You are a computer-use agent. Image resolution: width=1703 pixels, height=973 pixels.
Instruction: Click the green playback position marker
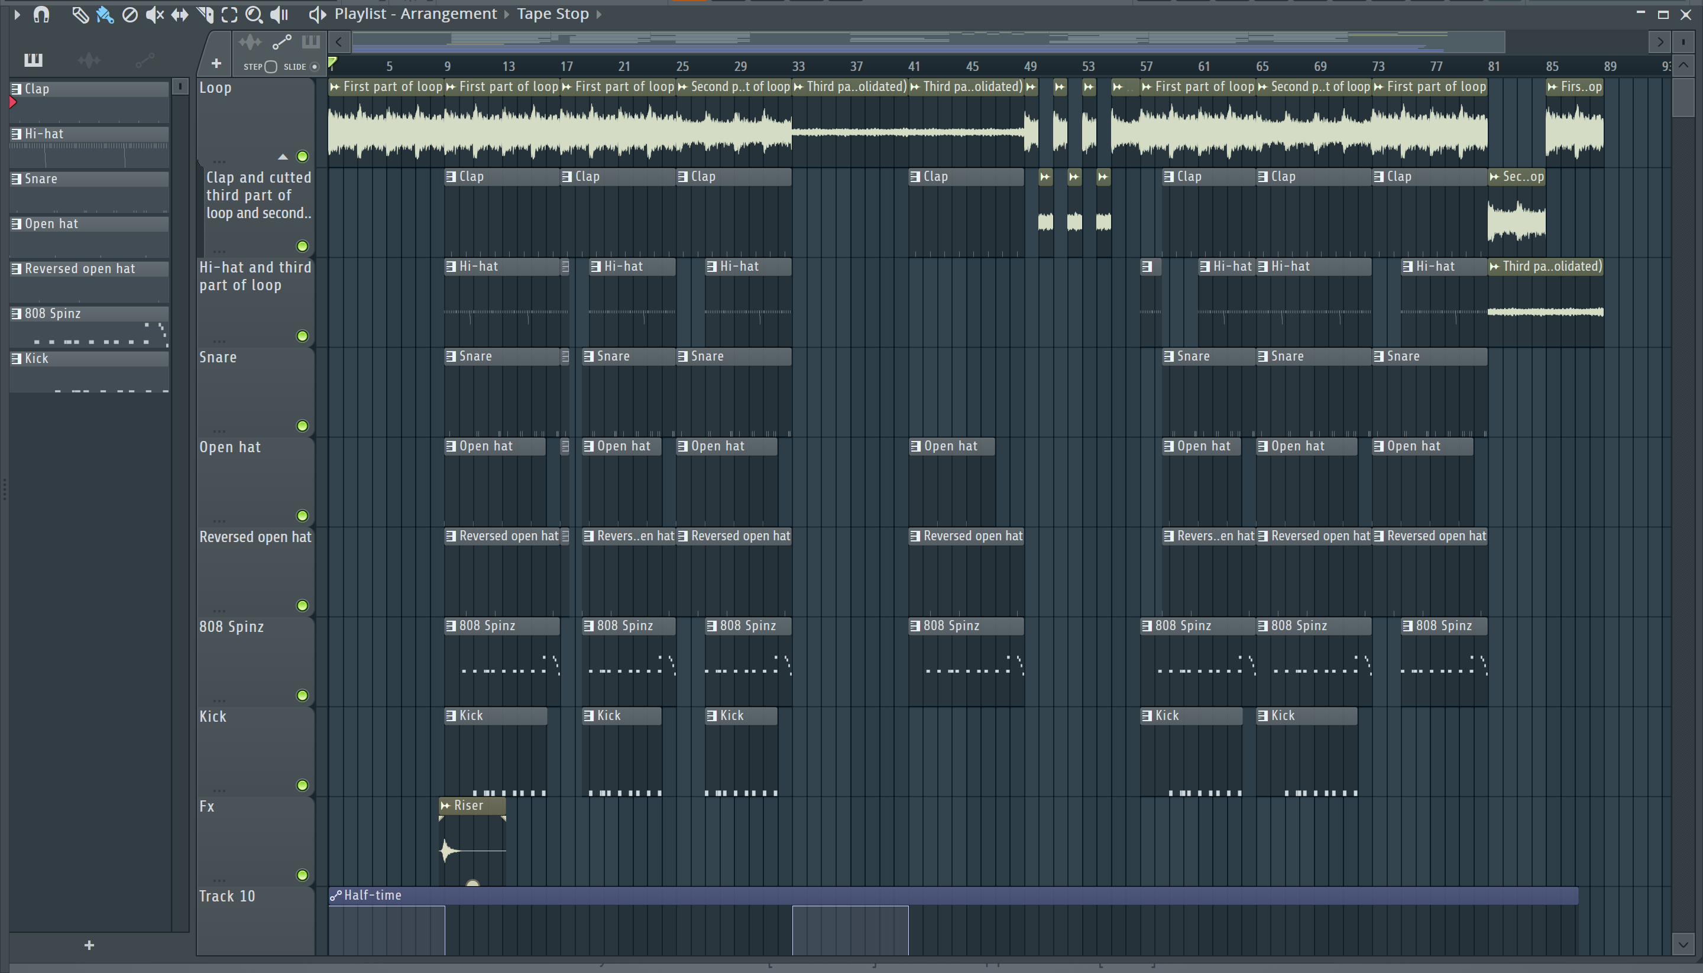(333, 63)
